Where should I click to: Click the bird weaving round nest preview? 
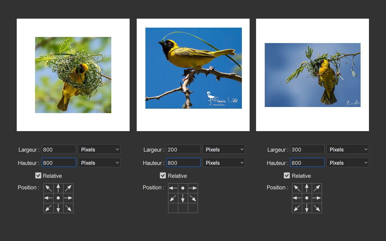tap(73, 75)
